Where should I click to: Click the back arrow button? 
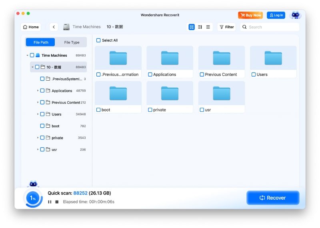coord(54,27)
